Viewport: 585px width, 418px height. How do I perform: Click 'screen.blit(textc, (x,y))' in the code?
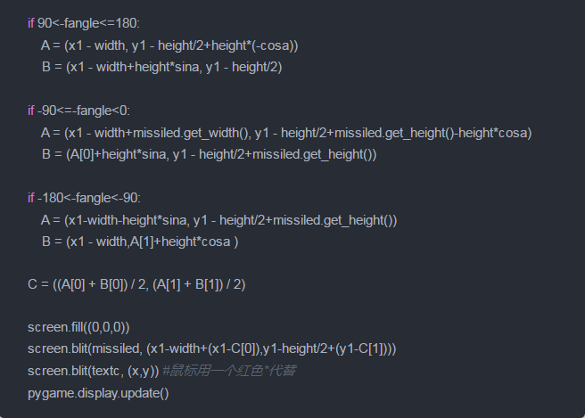click(93, 370)
